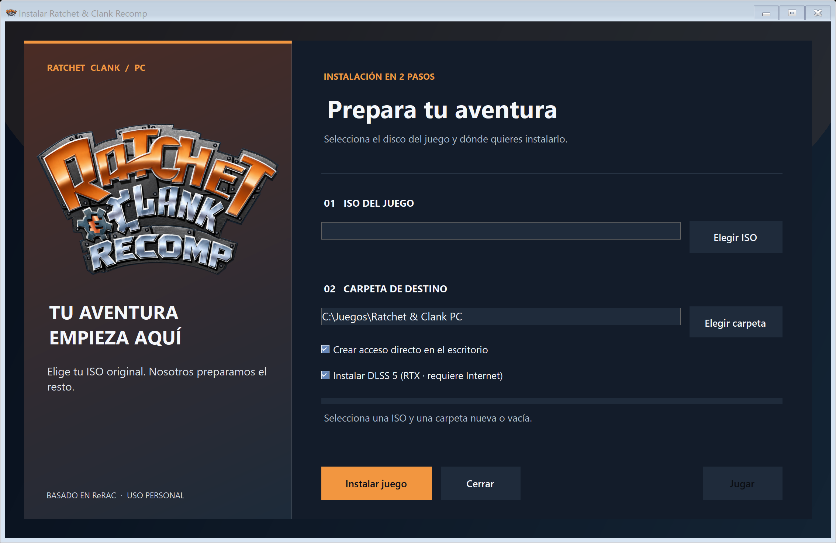Click 'TU AVENTURA EMPIEZA AQUÍ' headline
The height and width of the screenshot is (543, 836).
coord(115,325)
